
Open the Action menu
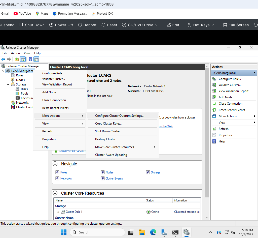click(15, 53)
